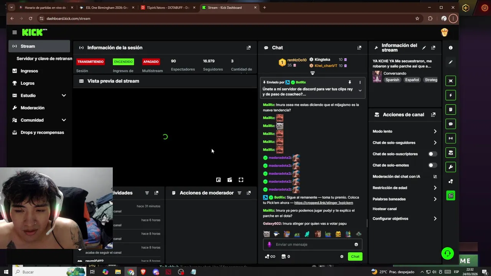Image resolution: width=491 pixels, height=276 pixels.
Task: Click the Español tag in stream info
Action: coord(412,80)
